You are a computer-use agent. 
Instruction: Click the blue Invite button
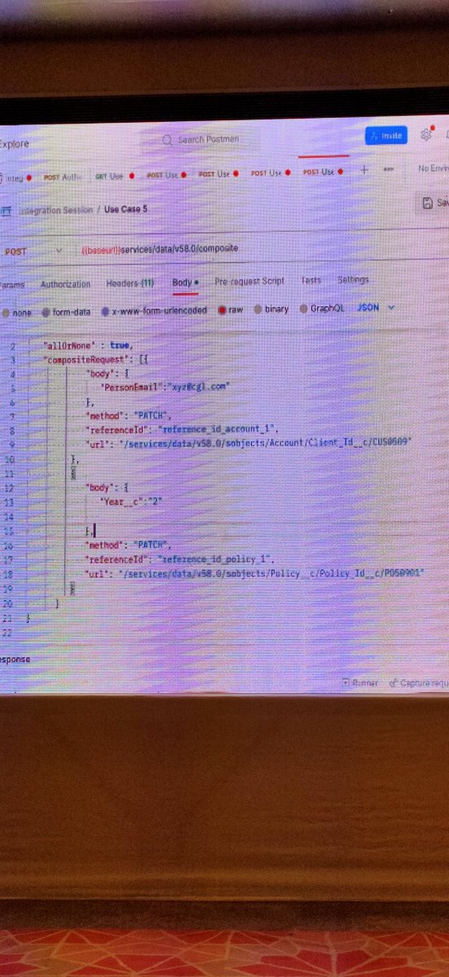tap(386, 135)
